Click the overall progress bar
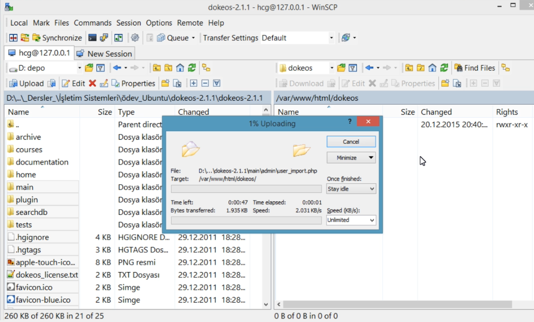This screenshot has height=322, width=534. (246, 221)
